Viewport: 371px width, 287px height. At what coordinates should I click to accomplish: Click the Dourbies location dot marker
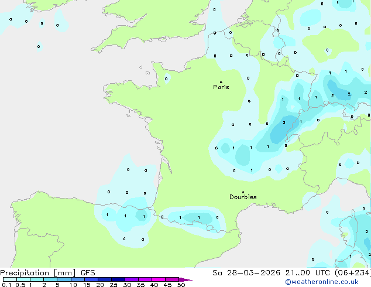(x=243, y=192)
